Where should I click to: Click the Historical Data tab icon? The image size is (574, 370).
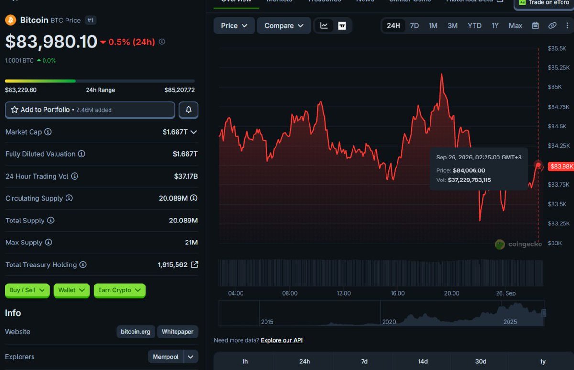(x=500, y=1)
